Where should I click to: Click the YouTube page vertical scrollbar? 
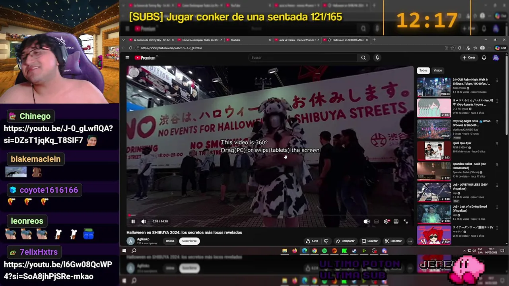tap(506, 95)
